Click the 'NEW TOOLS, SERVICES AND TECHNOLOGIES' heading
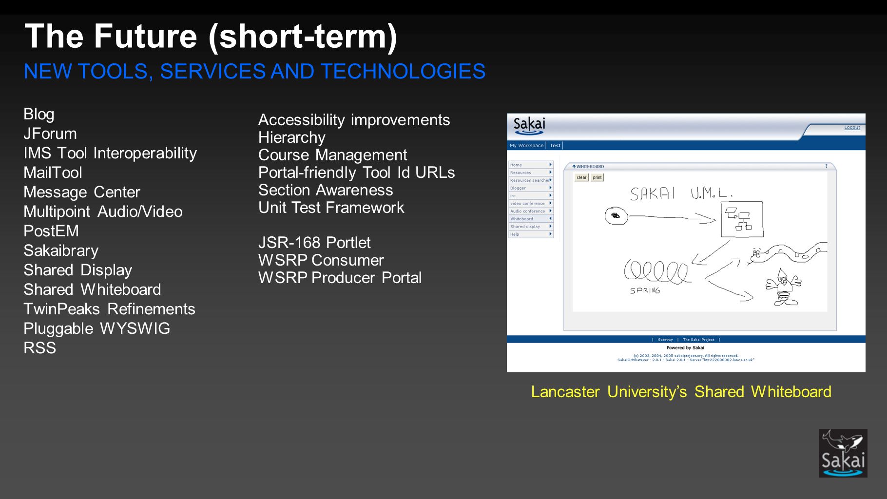 click(254, 72)
